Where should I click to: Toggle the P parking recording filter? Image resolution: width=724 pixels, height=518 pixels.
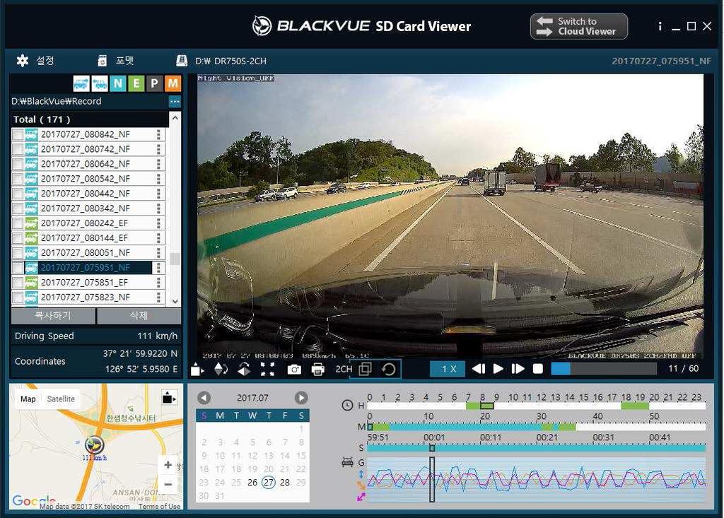tap(154, 83)
